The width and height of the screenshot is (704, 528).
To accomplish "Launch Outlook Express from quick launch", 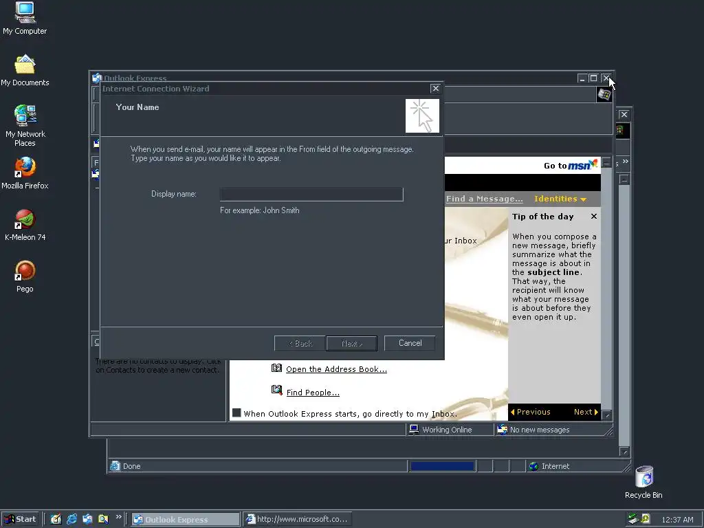I will [x=87, y=519].
